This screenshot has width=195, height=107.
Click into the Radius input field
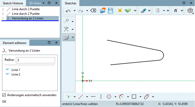35,60
